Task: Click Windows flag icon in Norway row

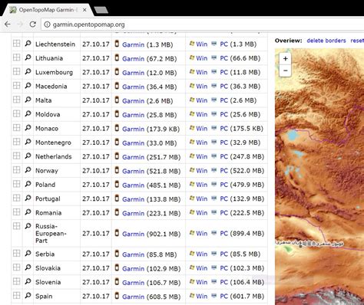Action: tap(192, 170)
